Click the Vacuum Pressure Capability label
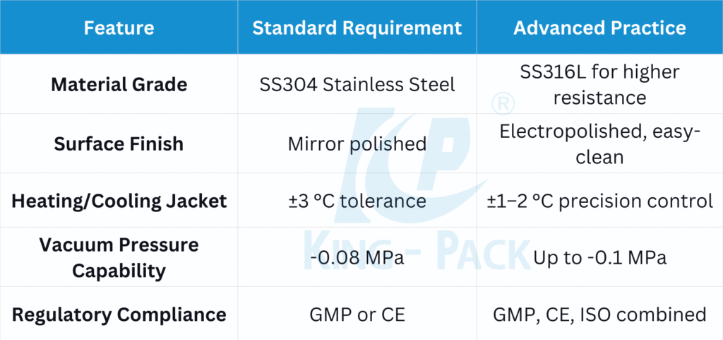723x340 pixels. click(119, 257)
